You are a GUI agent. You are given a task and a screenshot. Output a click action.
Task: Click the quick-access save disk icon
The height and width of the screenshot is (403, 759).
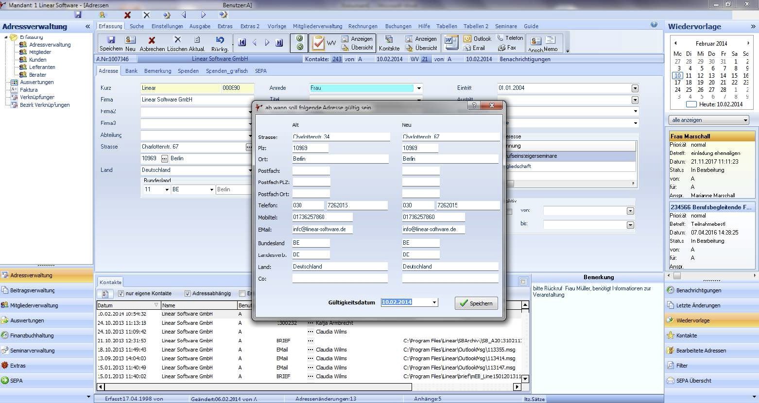(78, 15)
